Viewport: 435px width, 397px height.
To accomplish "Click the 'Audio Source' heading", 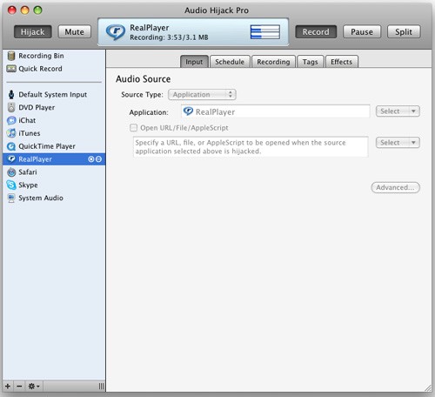I will click(x=144, y=79).
